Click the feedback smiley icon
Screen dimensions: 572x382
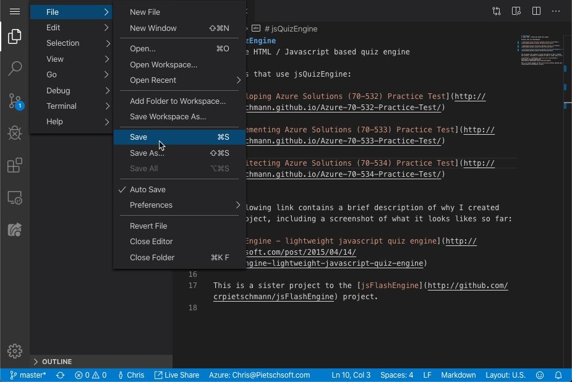pyautogui.click(x=540, y=375)
